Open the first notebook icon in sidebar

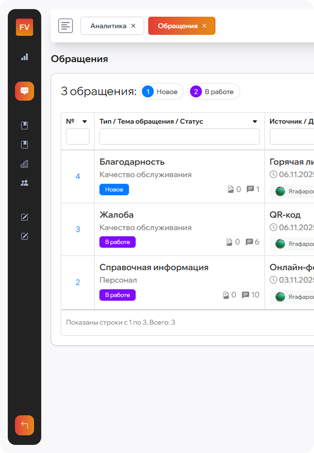click(24, 125)
